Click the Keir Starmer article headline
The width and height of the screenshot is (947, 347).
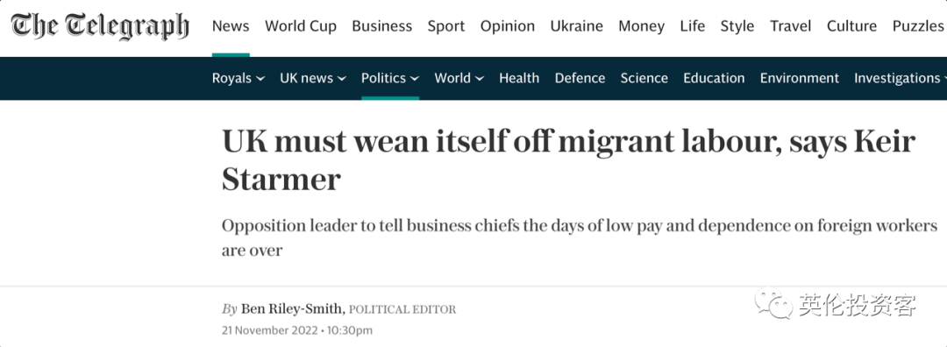point(568,160)
